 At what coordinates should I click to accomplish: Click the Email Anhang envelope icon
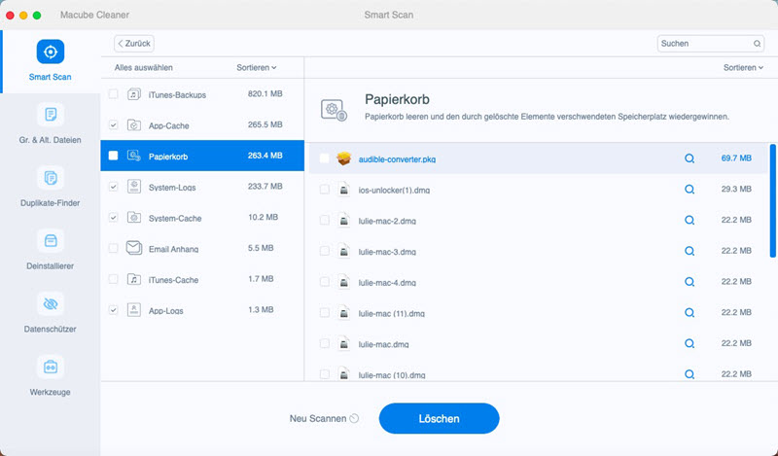point(134,248)
